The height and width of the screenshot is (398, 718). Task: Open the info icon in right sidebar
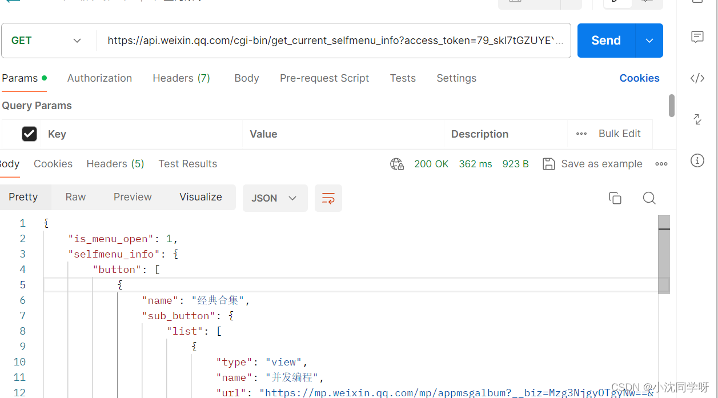coord(697,160)
